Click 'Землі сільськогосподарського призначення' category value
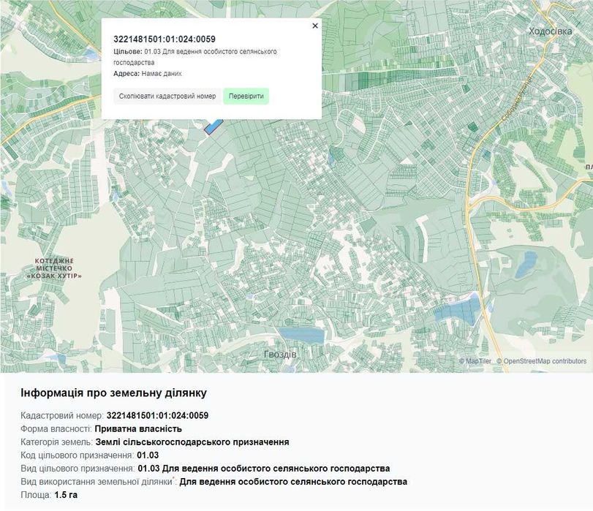The width and height of the screenshot is (593, 511). tap(192, 442)
